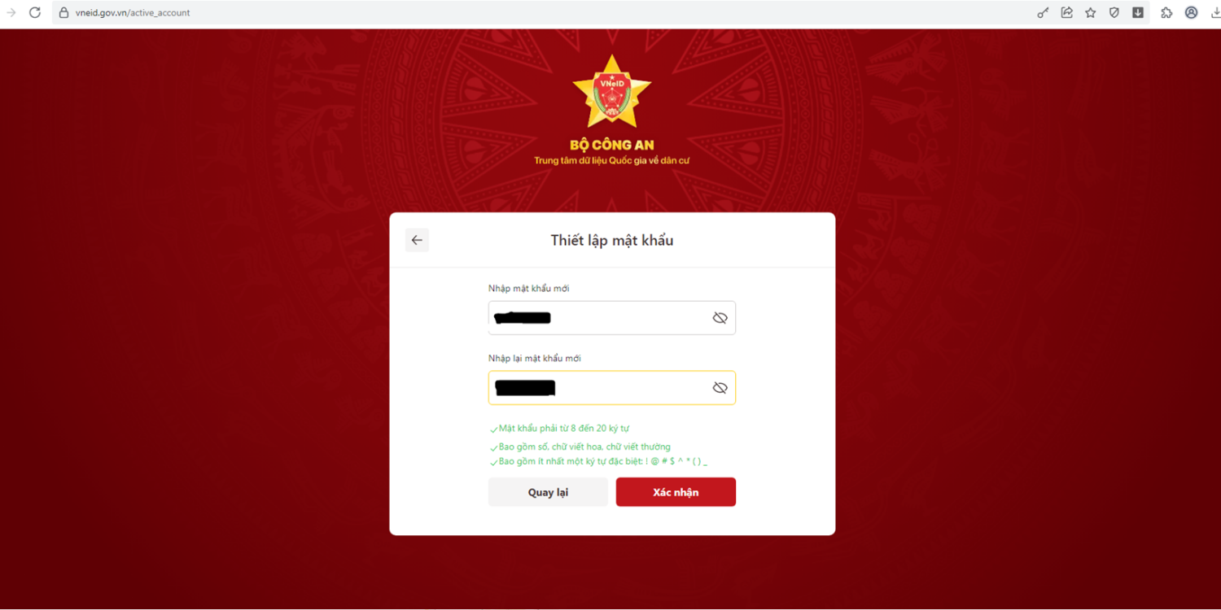1221x610 pixels.
Task: Show the password in Nhập mật khẩu mới
Action: pos(720,318)
